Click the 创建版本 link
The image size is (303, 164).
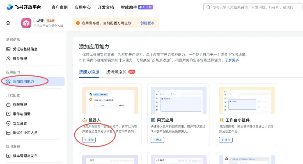(x=147, y=23)
